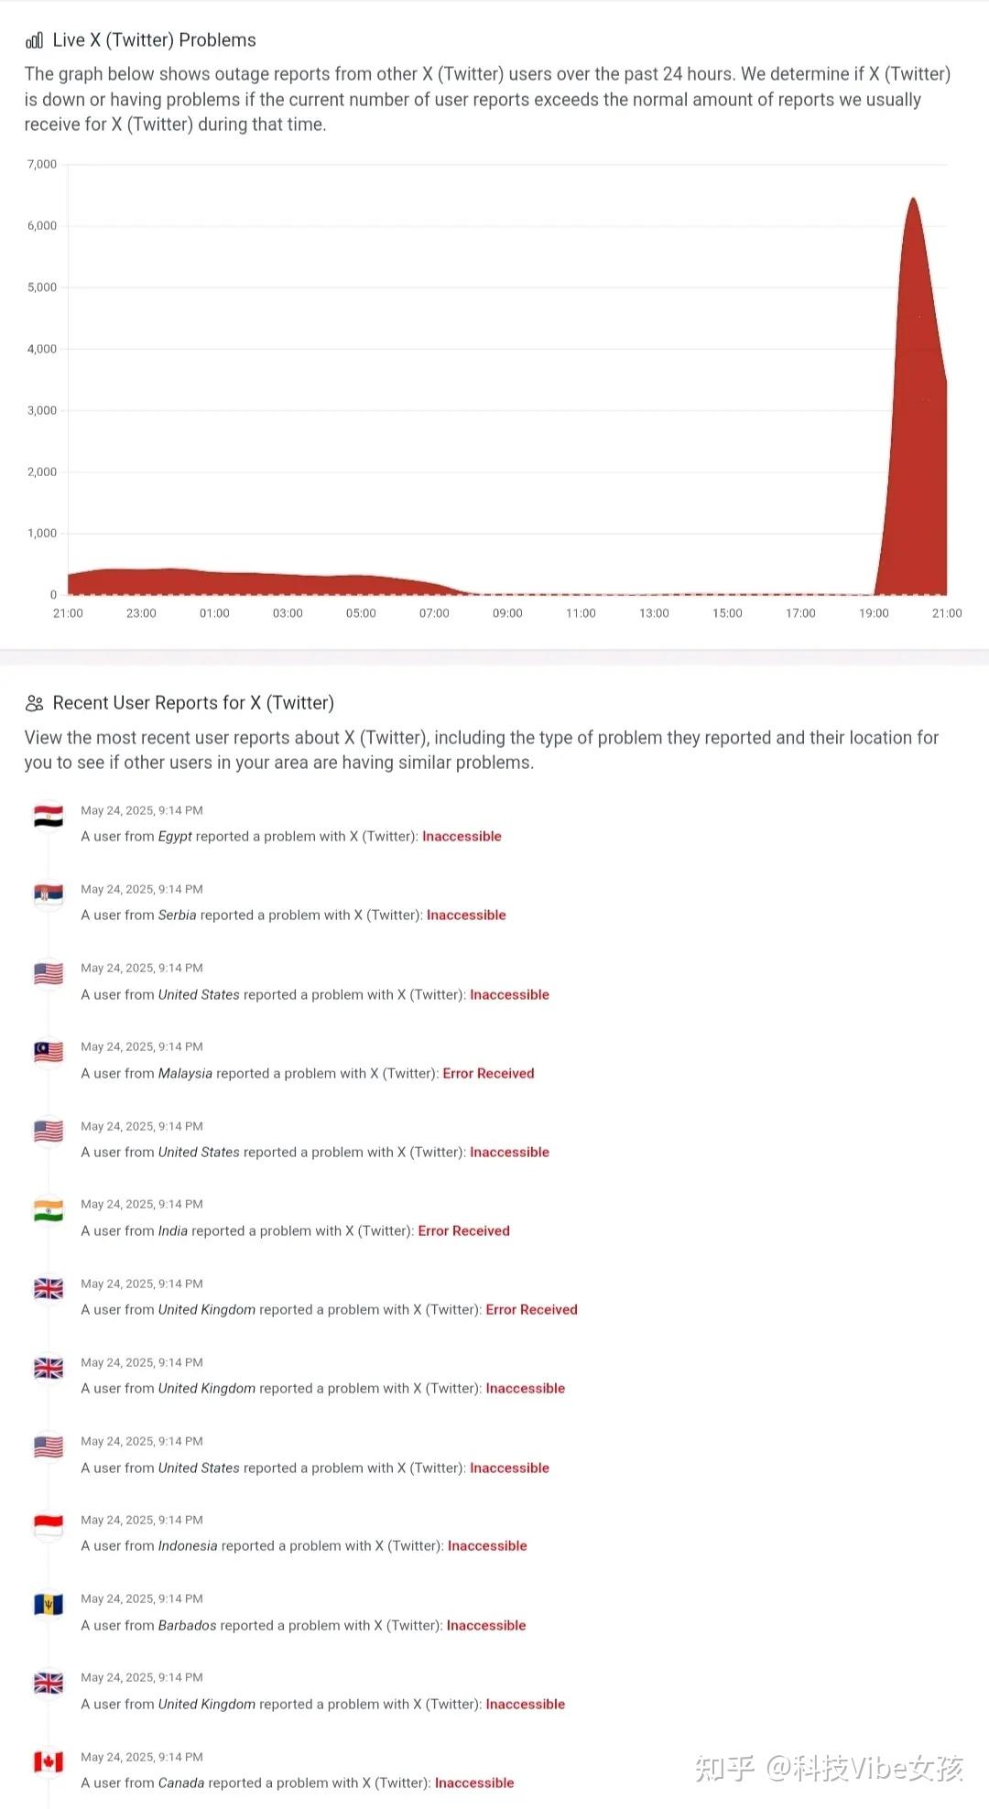This screenshot has width=989, height=1809.
Task: Select the Barbados flag icon
Action: pyautogui.click(x=49, y=1604)
